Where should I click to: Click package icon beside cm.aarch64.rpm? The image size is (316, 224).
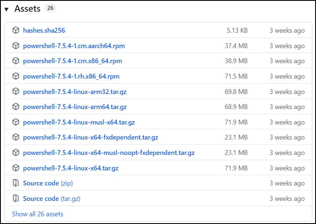point(16,46)
